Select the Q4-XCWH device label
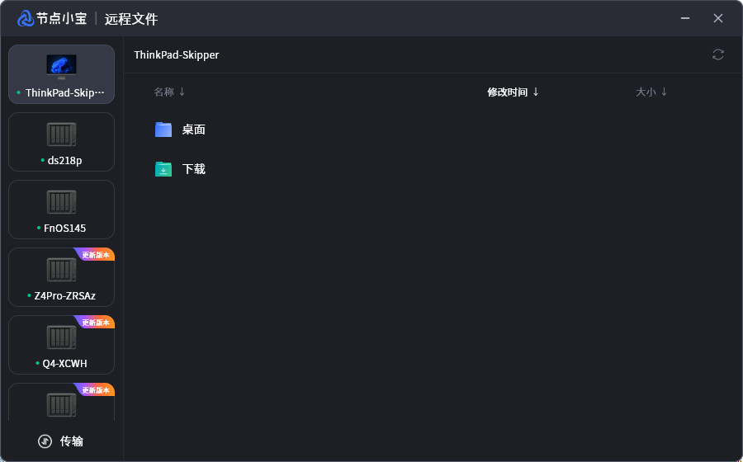 [x=65, y=364]
